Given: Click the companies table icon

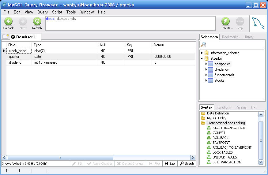Looking at the screenshot, I should coord(211,64).
